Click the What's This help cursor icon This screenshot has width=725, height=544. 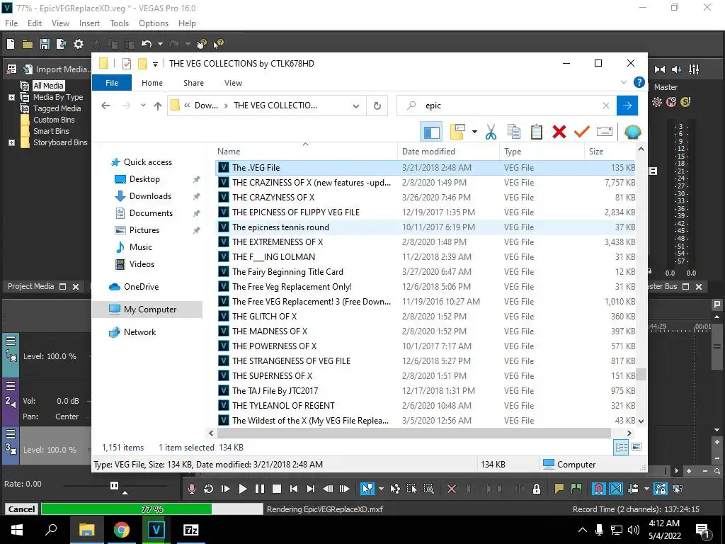[x=218, y=44]
